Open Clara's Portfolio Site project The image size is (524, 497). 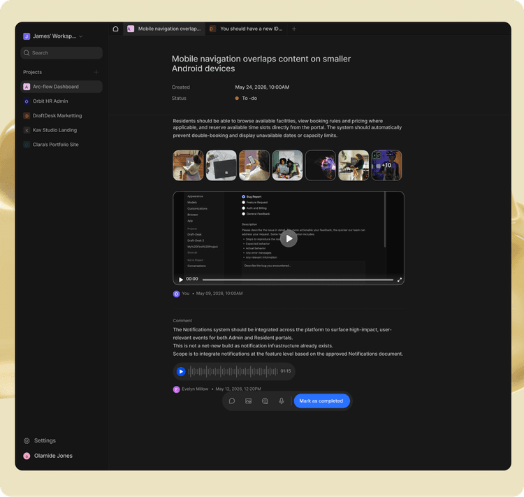[x=61, y=145]
